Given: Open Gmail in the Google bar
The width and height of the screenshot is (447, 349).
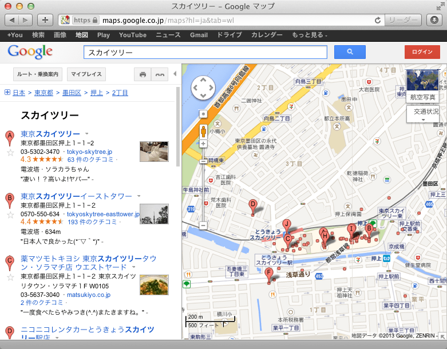Looking at the screenshot, I should [199, 35].
